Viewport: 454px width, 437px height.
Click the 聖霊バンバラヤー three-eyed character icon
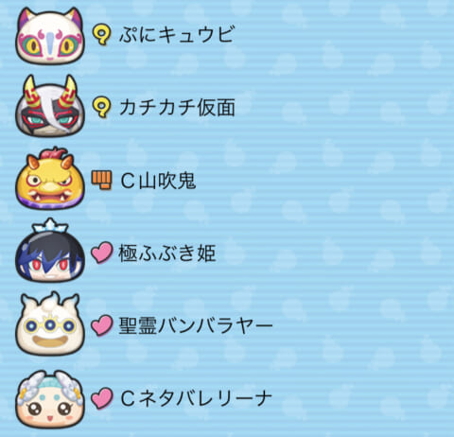pyautogui.click(x=50, y=323)
